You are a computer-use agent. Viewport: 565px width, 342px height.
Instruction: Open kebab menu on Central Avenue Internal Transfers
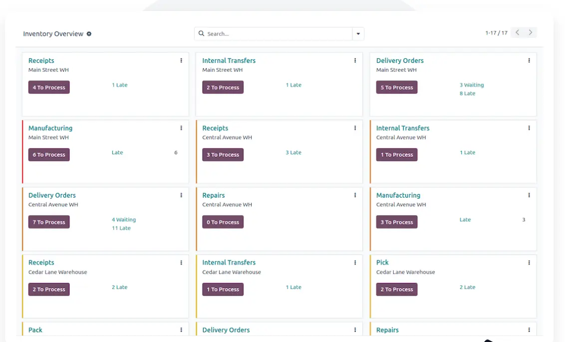[x=529, y=128]
